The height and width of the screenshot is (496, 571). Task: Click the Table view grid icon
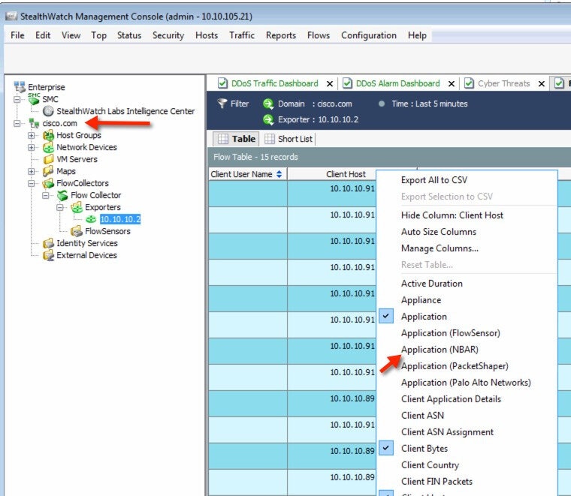coord(223,139)
